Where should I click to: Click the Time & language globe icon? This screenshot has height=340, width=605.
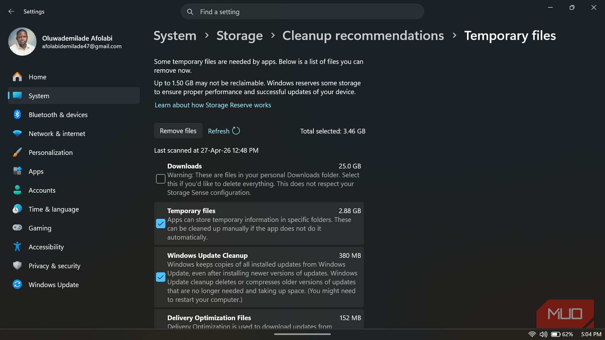pyautogui.click(x=17, y=209)
